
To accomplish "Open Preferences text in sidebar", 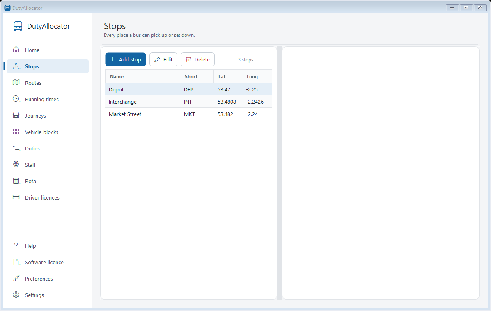I will coord(39,279).
